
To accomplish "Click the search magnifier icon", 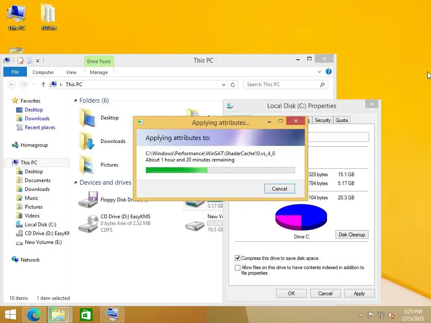I will coord(322,85).
